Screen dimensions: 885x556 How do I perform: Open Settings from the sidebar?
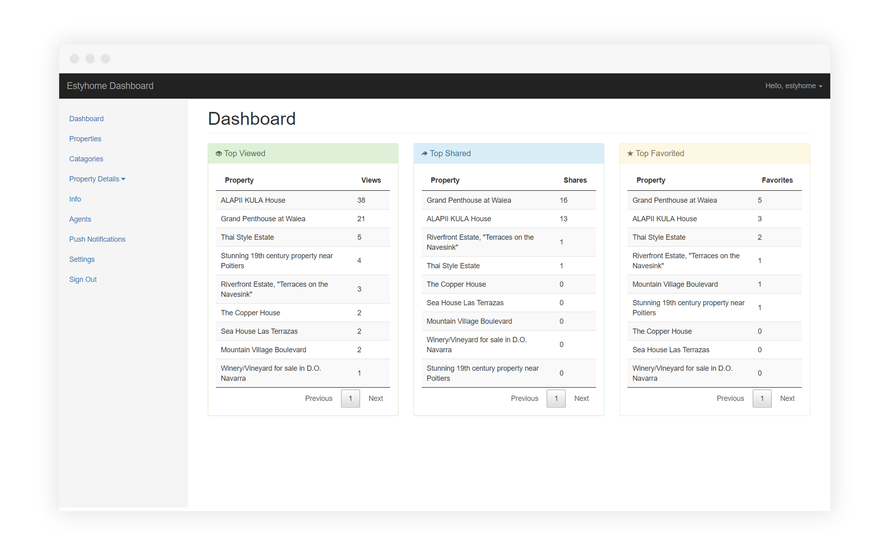pos(82,259)
